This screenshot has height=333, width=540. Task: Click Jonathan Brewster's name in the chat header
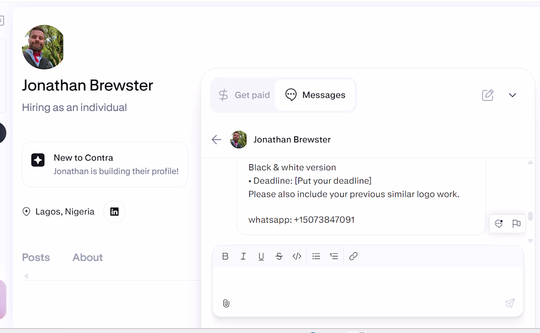click(292, 140)
